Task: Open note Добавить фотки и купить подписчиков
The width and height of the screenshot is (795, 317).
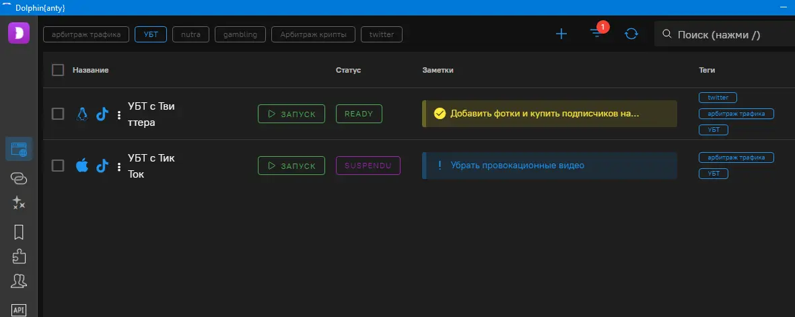Action: [x=549, y=114]
